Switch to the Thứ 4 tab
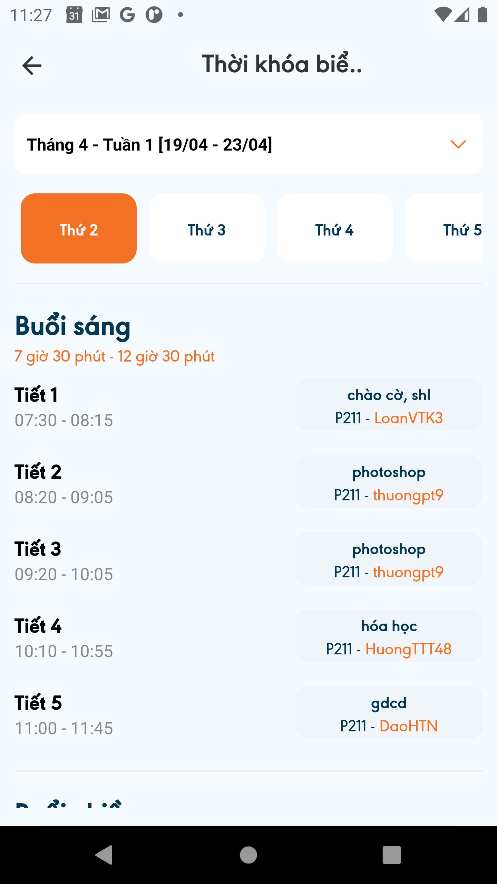This screenshot has height=884, width=497. [x=334, y=228]
